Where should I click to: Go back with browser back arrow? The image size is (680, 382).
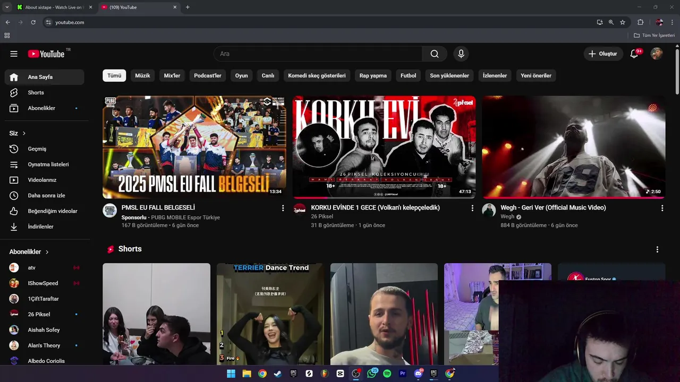coord(7,22)
